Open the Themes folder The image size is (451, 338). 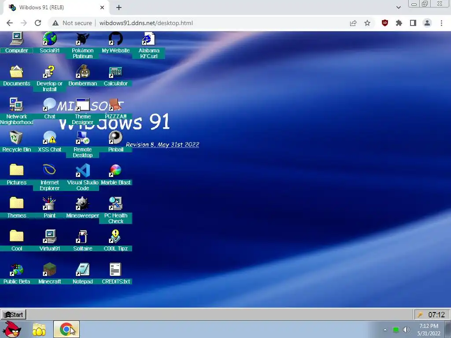pyautogui.click(x=16, y=208)
